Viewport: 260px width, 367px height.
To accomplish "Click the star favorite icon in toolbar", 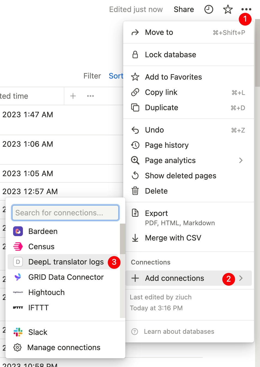I will pos(228,9).
